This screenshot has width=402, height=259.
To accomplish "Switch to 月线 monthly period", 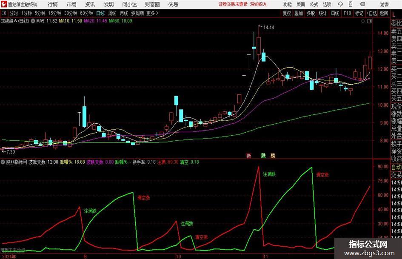I will click(124, 13).
